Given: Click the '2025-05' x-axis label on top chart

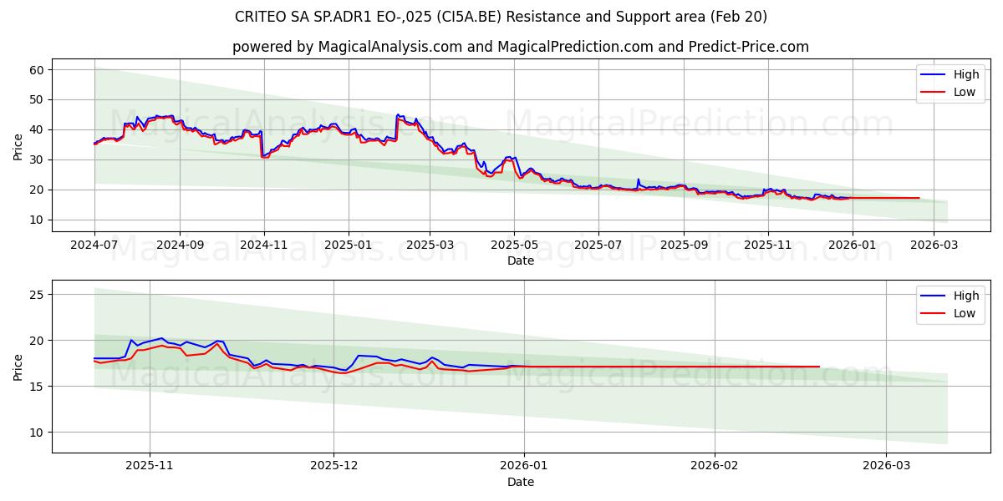Looking at the screenshot, I should pyautogui.click(x=514, y=245).
